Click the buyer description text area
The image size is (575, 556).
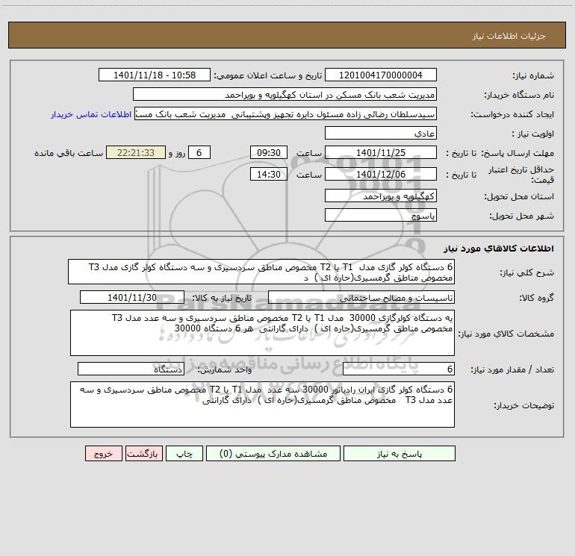click(x=262, y=404)
